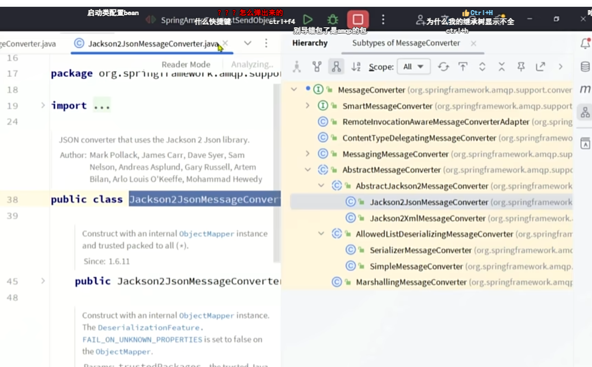
Task: Select the Hierarchy tool window sidebar icon
Action: pyautogui.click(x=585, y=112)
